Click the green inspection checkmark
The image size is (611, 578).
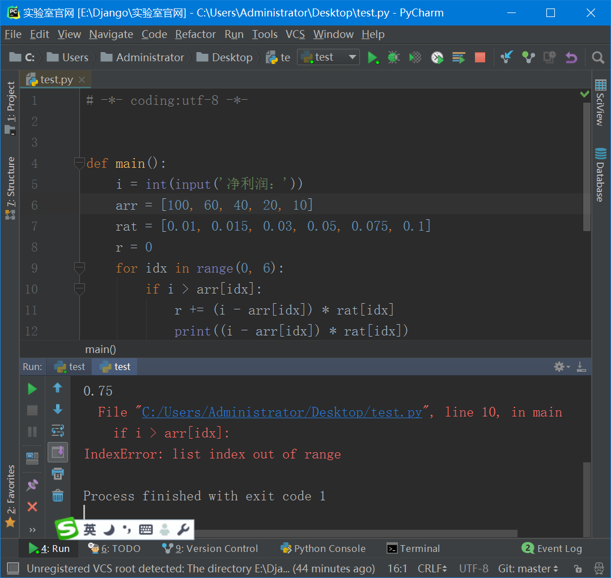click(584, 94)
